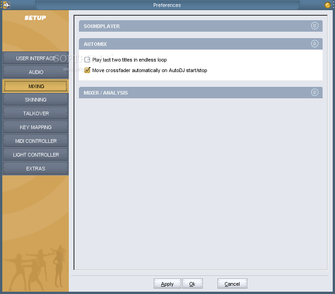Screen dimensions: 335x294
Task: Click the Preferences title bar text
Action: tap(167, 5)
